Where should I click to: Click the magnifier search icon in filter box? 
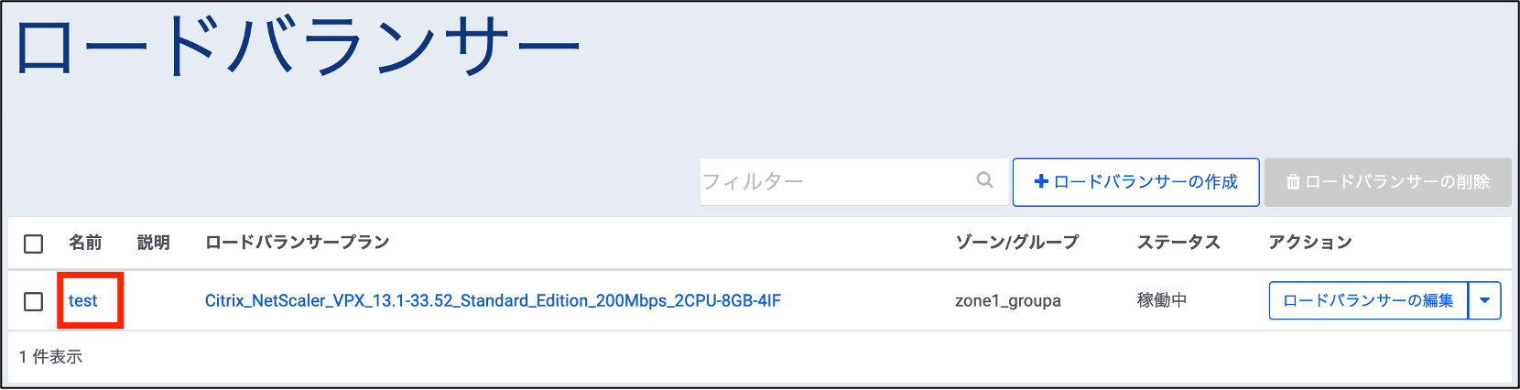[x=984, y=180]
